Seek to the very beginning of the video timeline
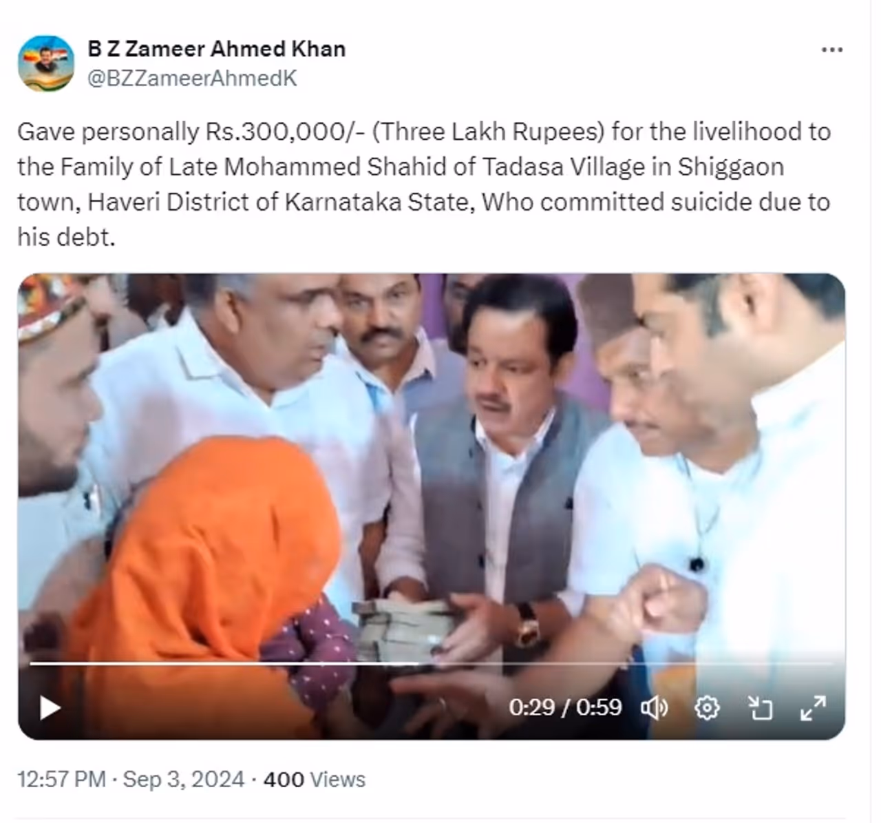Screen dimensions: 881x823 [x=32, y=664]
